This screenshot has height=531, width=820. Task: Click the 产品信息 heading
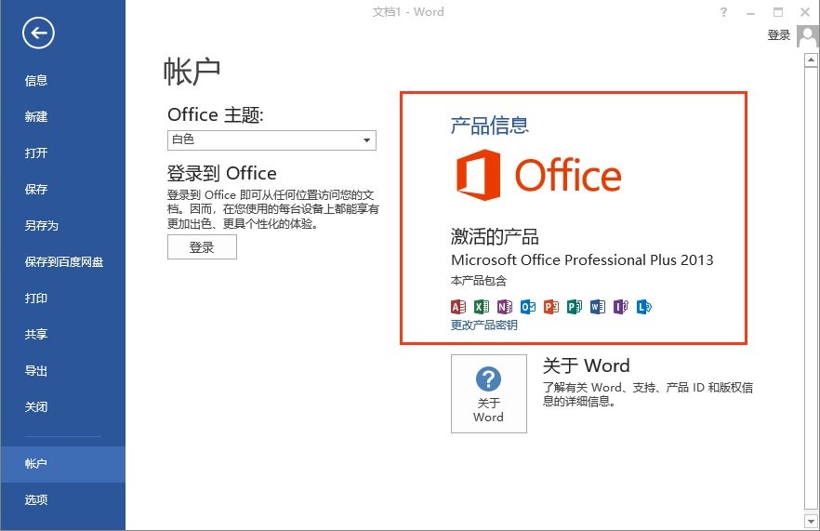(x=489, y=126)
